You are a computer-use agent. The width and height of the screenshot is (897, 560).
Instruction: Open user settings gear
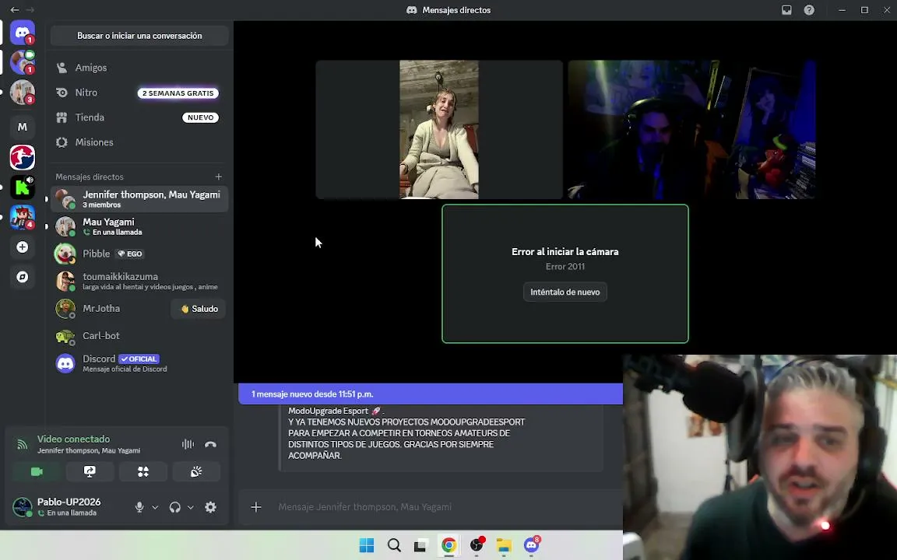click(210, 507)
